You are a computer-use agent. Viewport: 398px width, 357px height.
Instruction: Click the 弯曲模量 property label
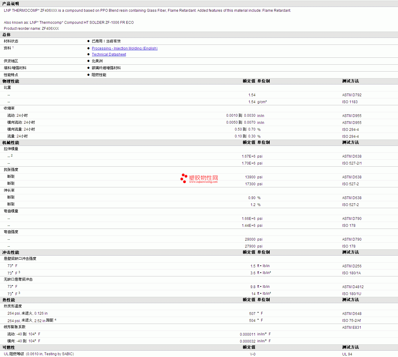[11, 211]
